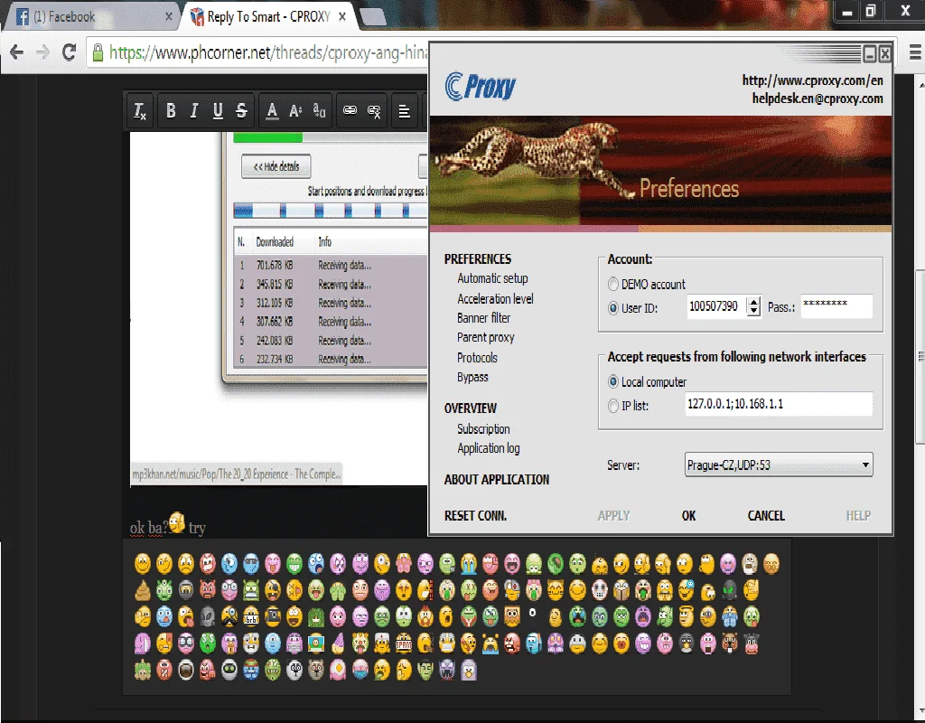Open Automatic setup preferences
The image size is (925, 723).
point(492,278)
